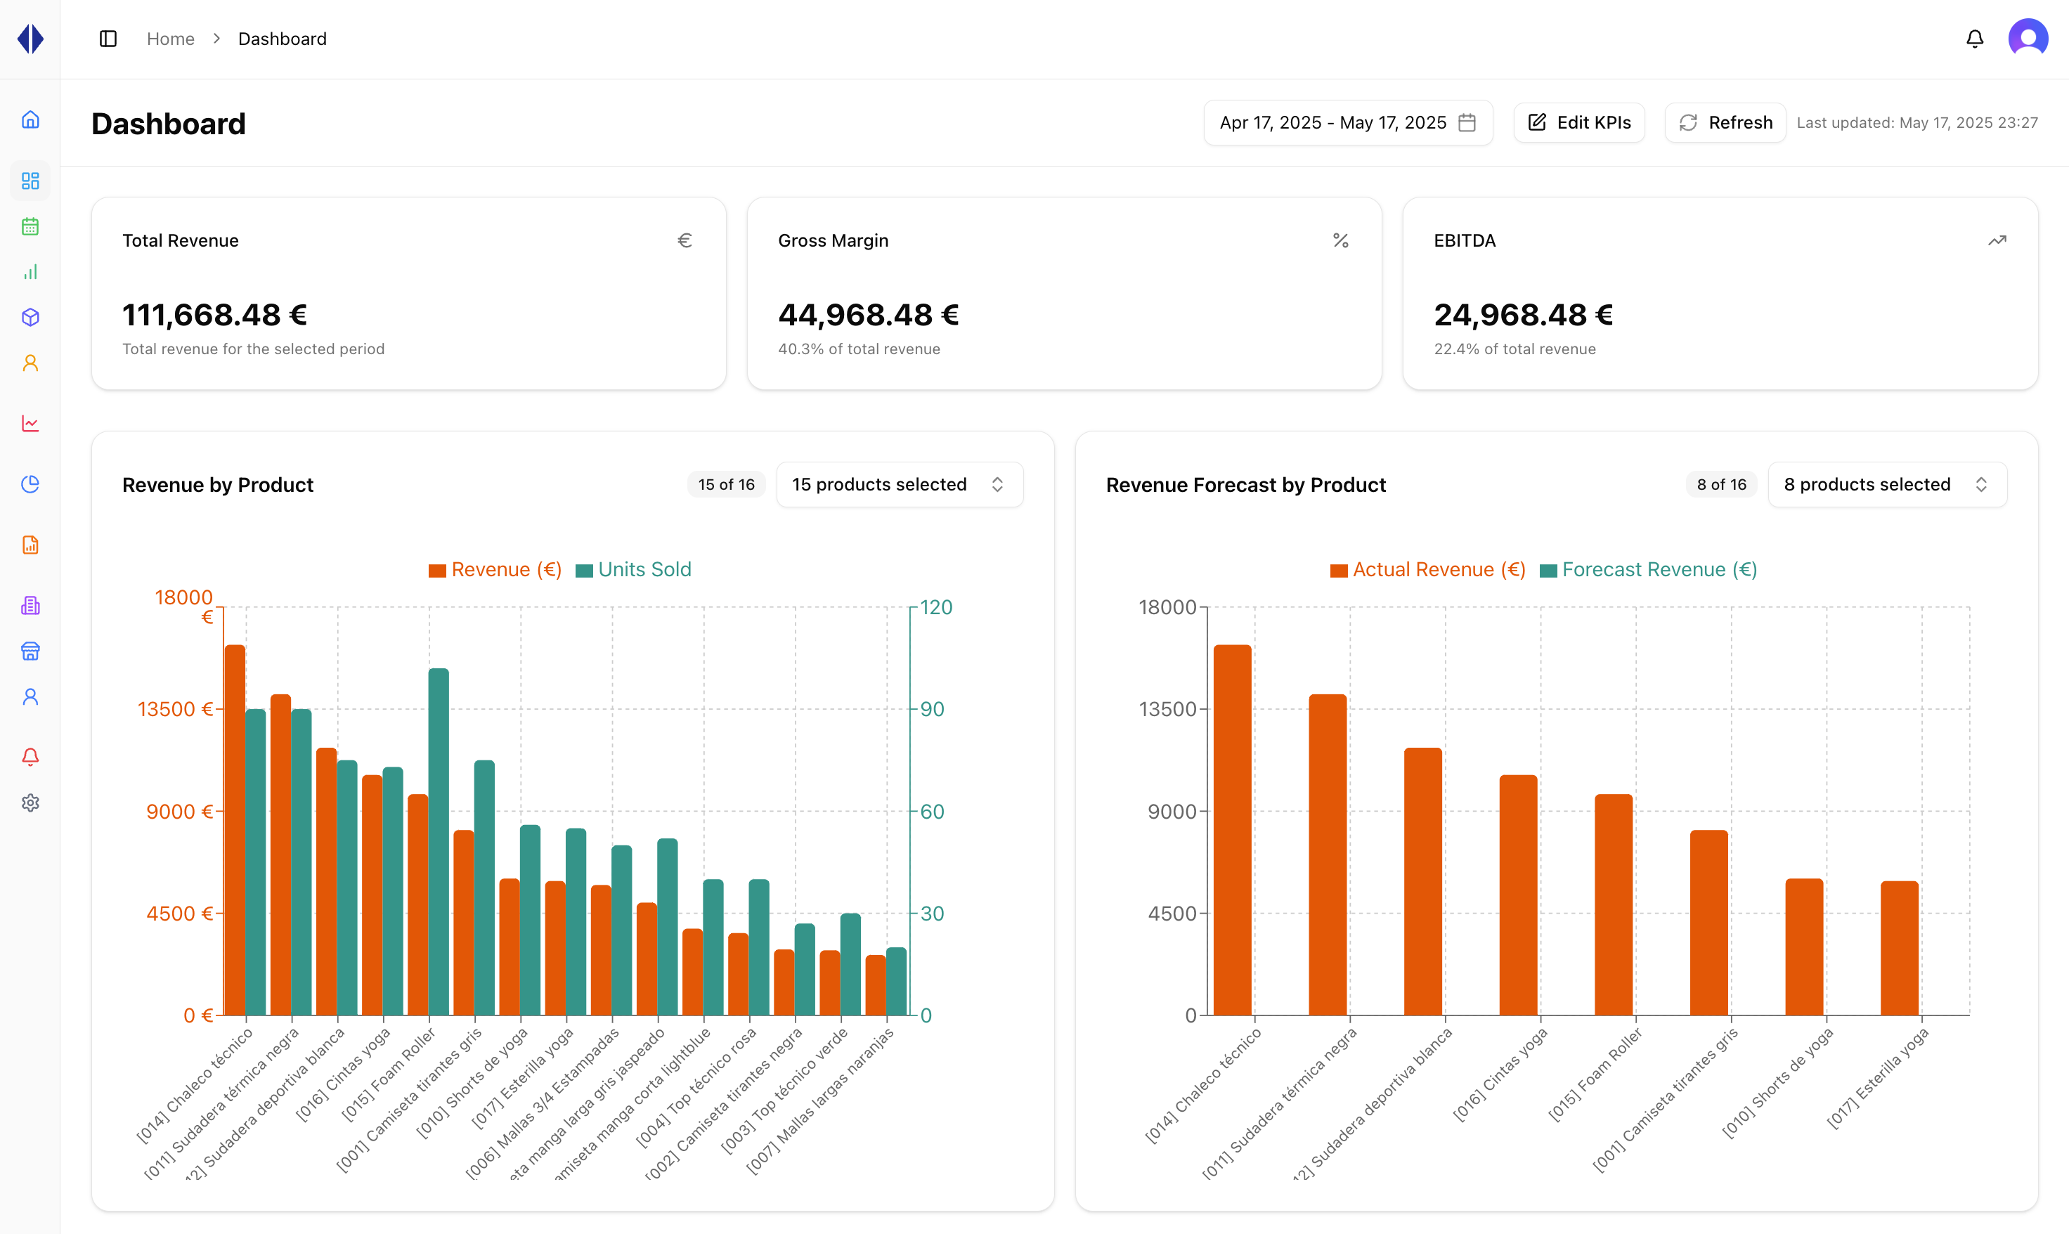Click the user avatar icon
The image size is (2069, 1234).
2028,39
